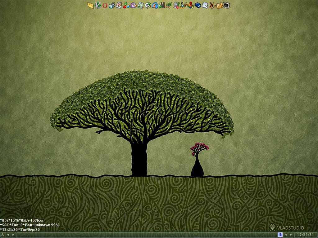Launch the Vim editor icon
The width and height of the screenshot is (318, 238).
point(98,5)
